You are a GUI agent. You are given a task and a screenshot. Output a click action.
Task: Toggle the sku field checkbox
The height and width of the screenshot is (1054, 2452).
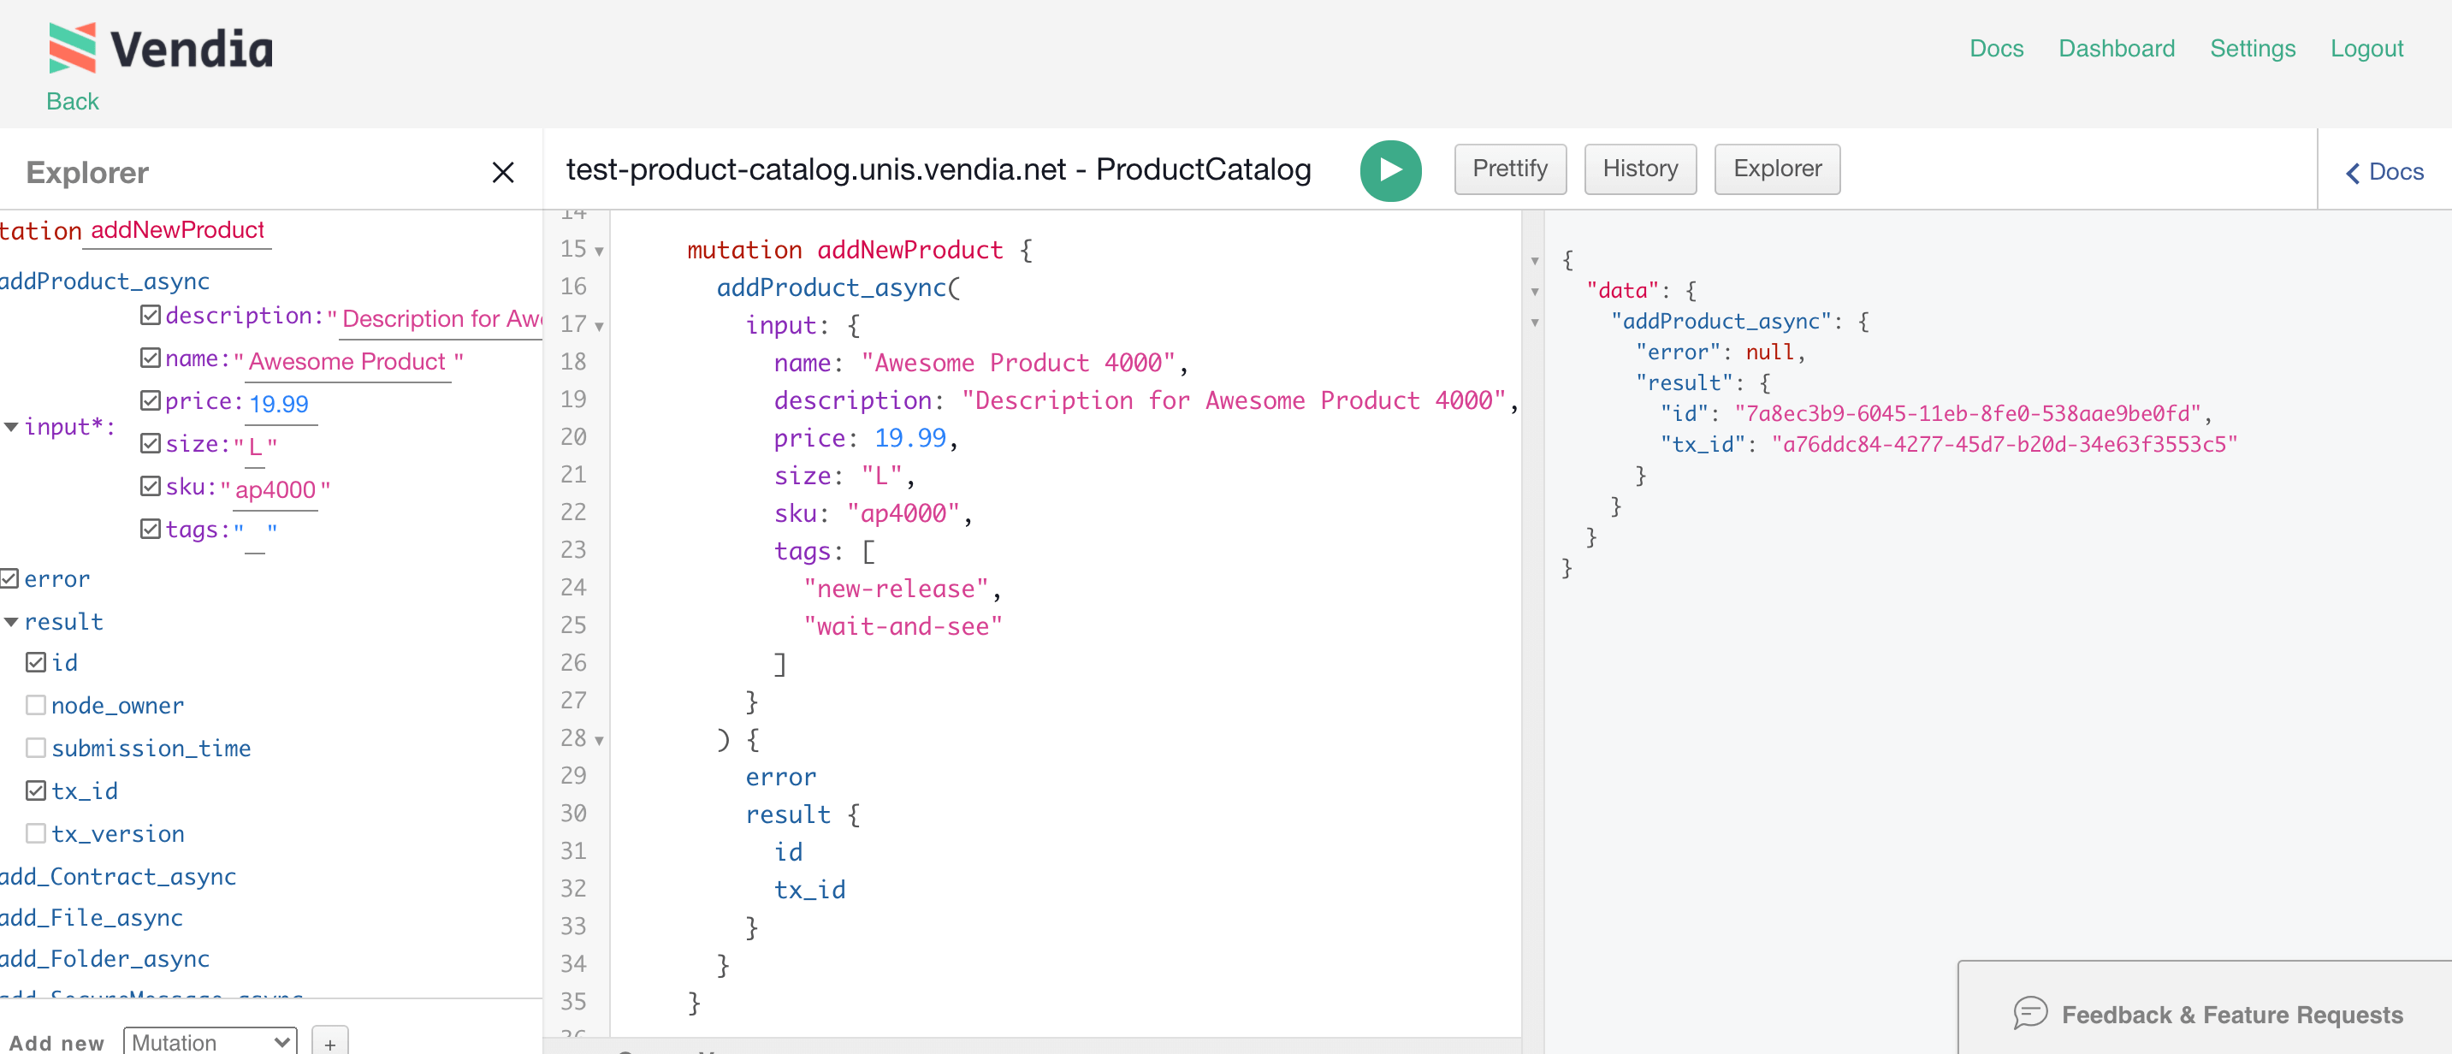pyautogui.click(x=150, y=487)
